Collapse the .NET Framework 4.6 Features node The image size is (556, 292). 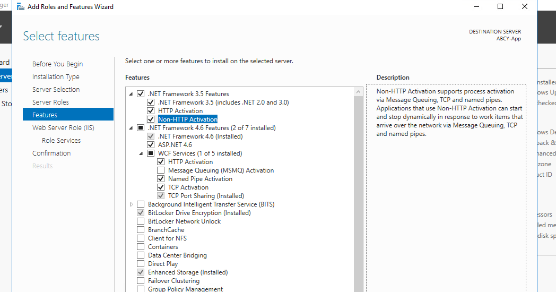click(x=131, y=128)
